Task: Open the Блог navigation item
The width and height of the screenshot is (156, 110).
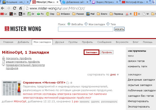Action: coord(136,42)
